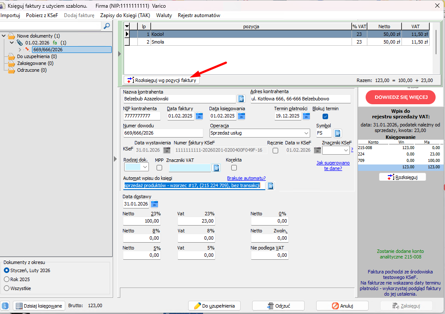Open calendar for Data faktury
This screenshot has height=314, width=445.
click(199, 116)
